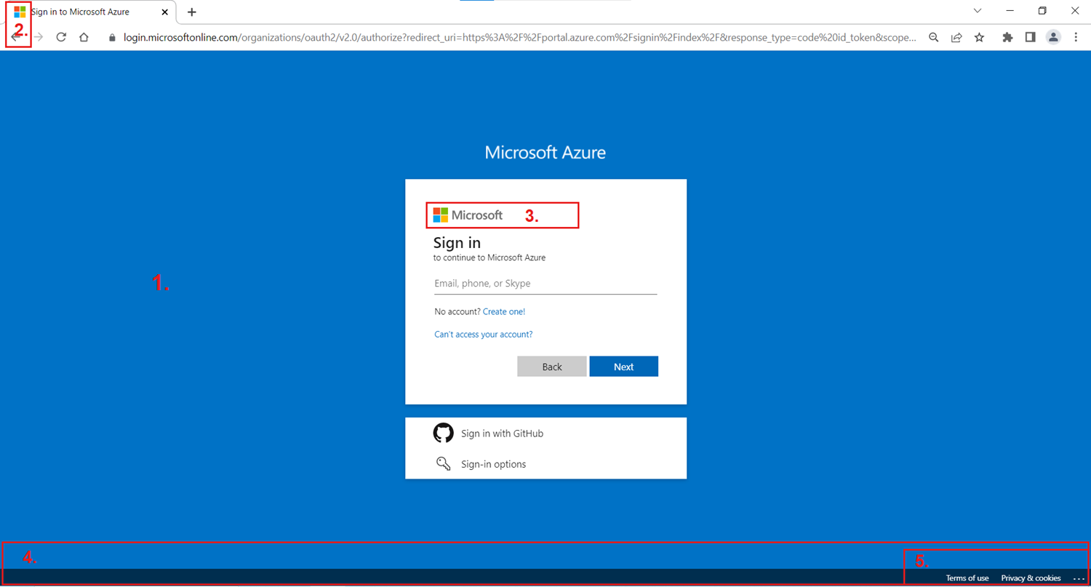Open the Privacy & cookies link
1091x587 pixels.
(1031, 578)
